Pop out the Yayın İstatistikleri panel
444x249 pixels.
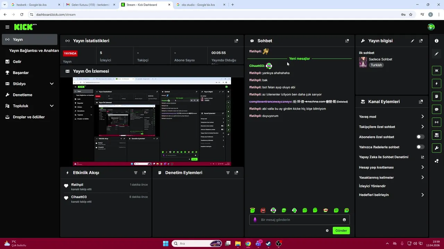236,41
